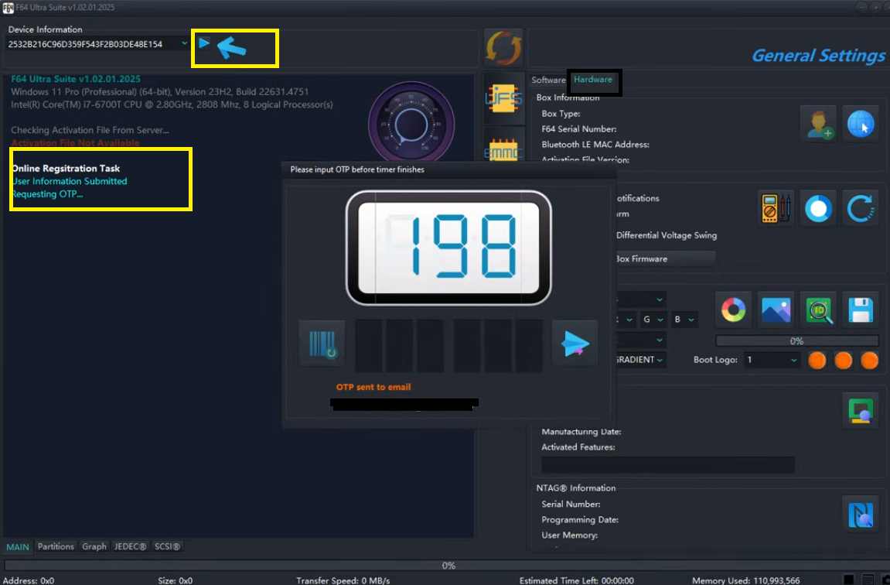
Task: Open the G channel dropdown
Action: coord(653,319)
